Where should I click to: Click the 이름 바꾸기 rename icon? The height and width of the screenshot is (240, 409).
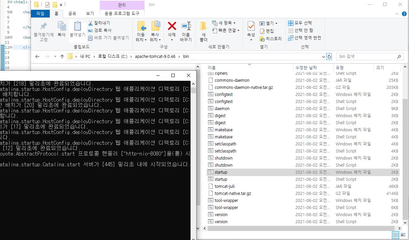click(x=186, y=26)
